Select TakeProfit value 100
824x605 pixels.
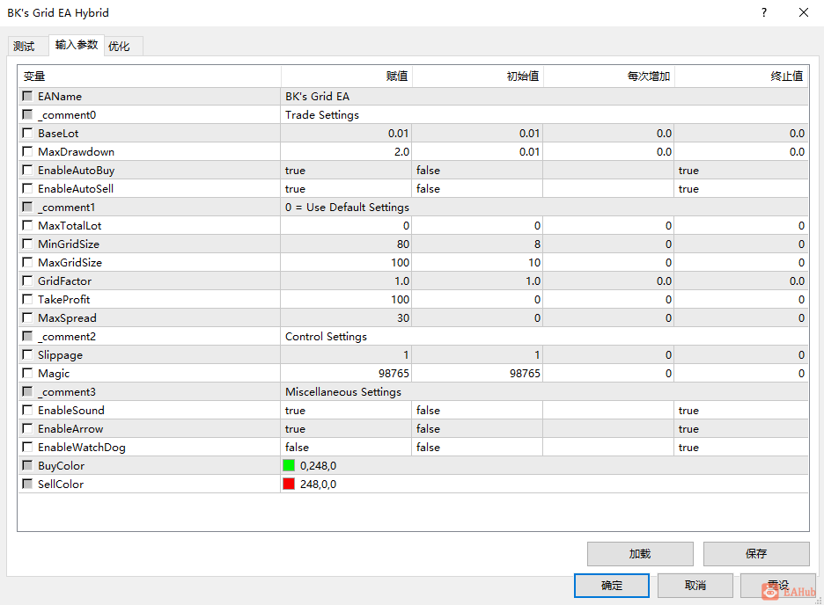pyautogui.click(x=346, y=299)
